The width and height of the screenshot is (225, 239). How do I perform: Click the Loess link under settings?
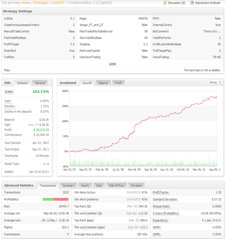coord(112,63)
